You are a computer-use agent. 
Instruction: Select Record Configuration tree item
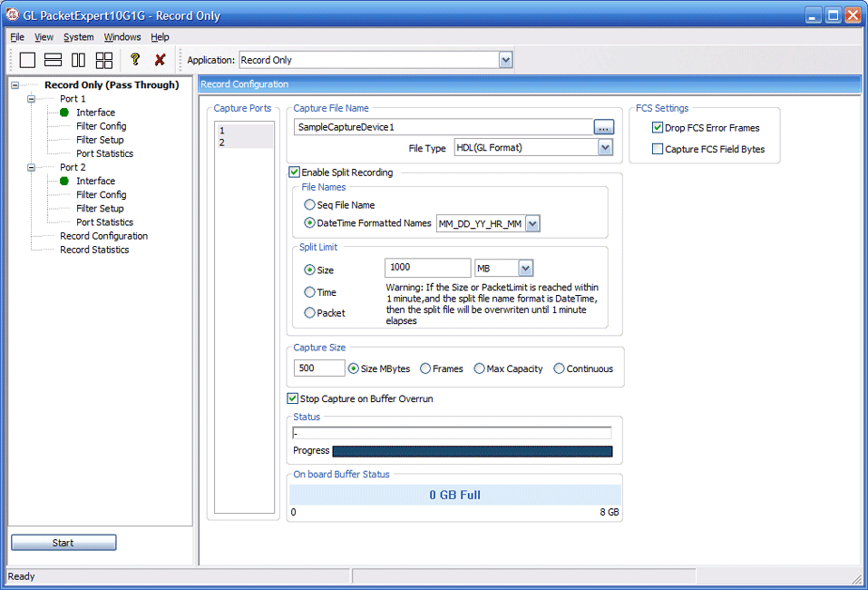click(104, 236)
